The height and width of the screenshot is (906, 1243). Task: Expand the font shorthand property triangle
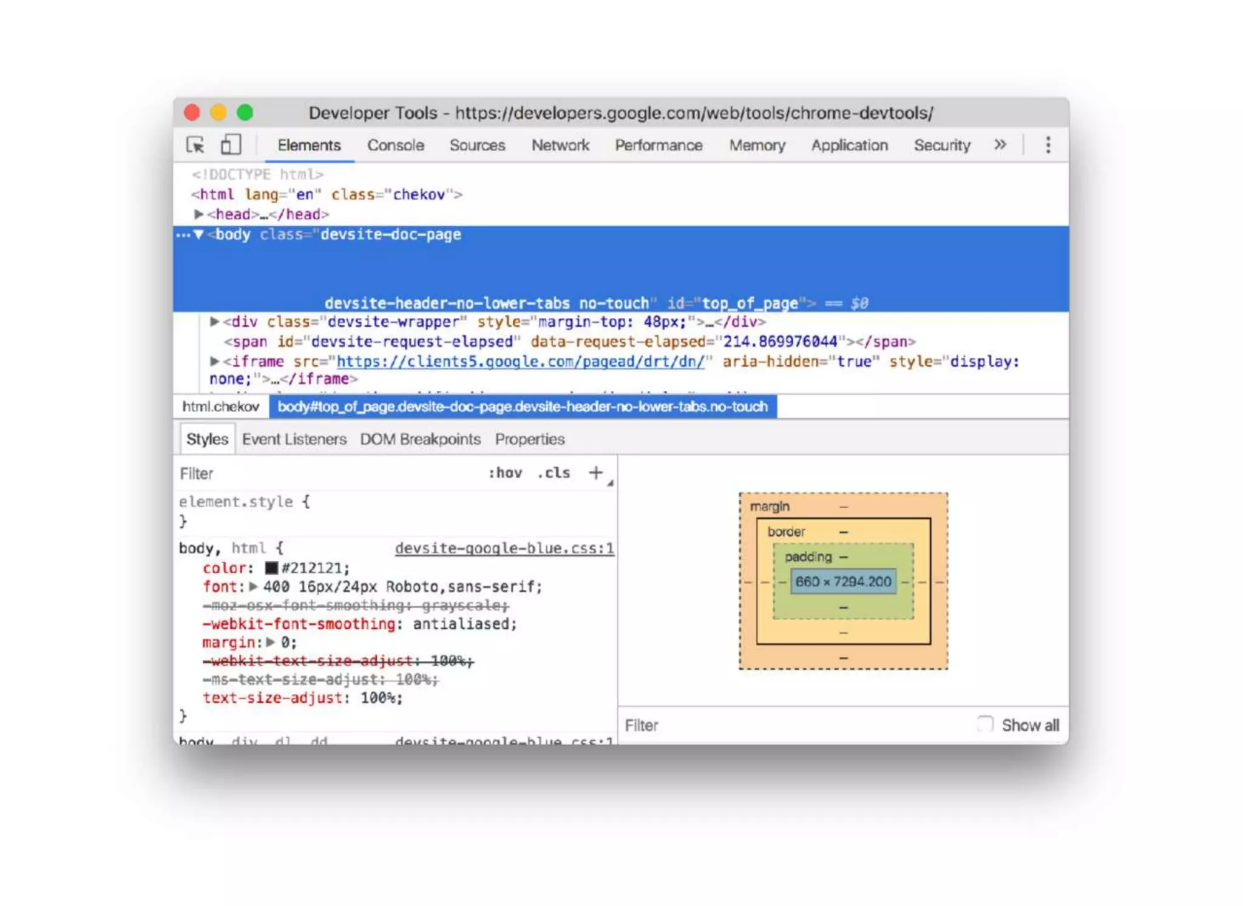click(254, 587)
